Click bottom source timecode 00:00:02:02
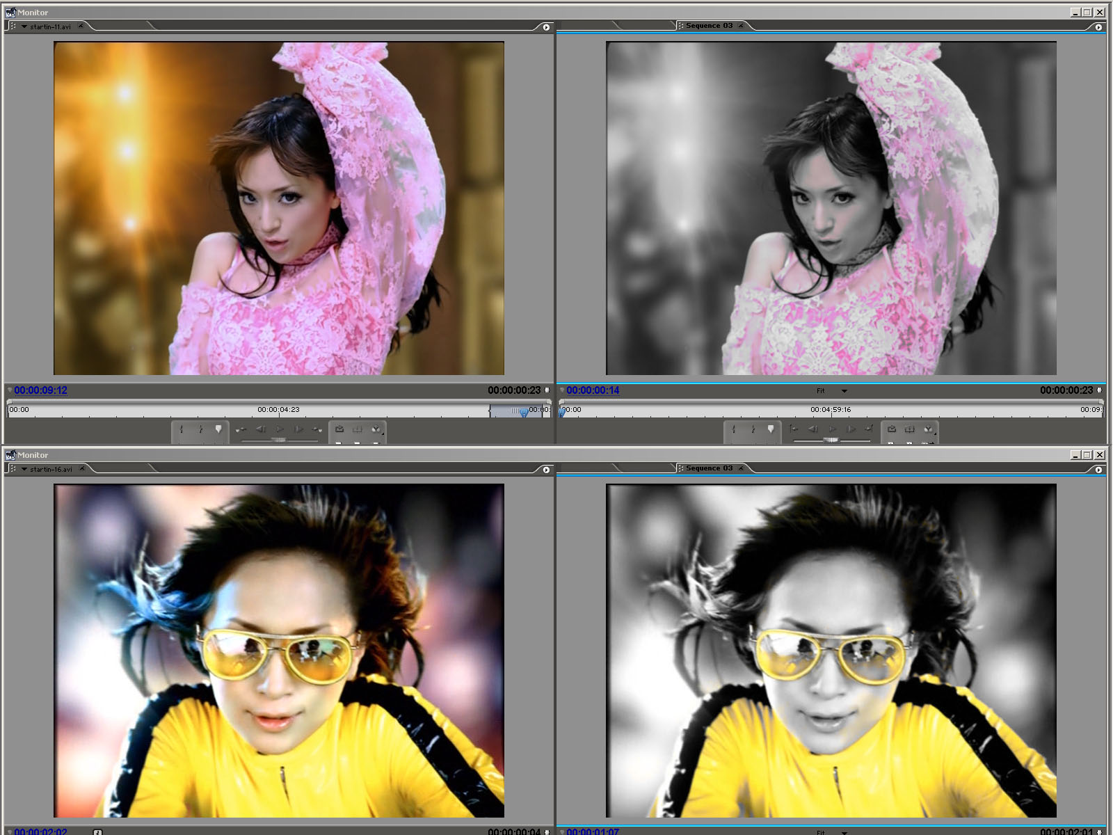This screenshot has width=1113, height=835. coord(40,832)
